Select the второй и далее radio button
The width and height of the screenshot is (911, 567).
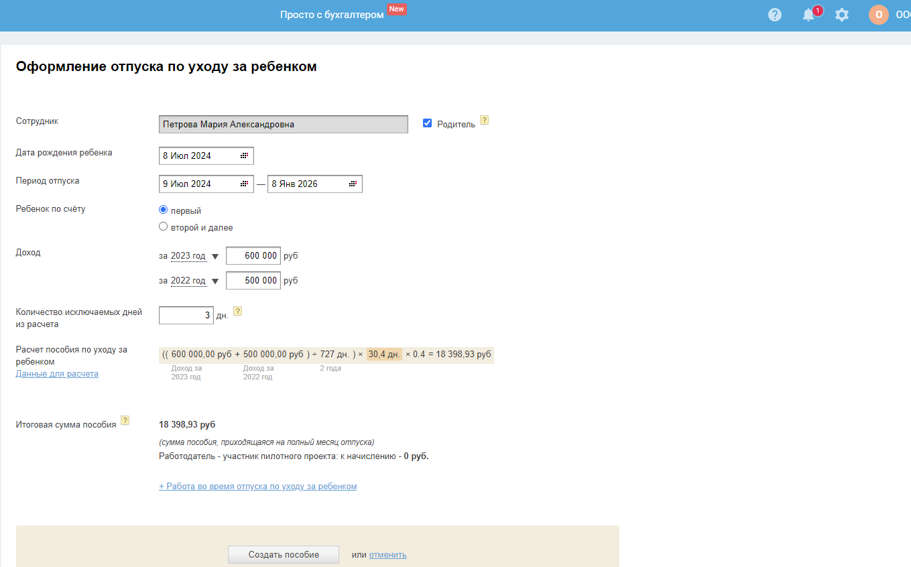click(163, 227)
